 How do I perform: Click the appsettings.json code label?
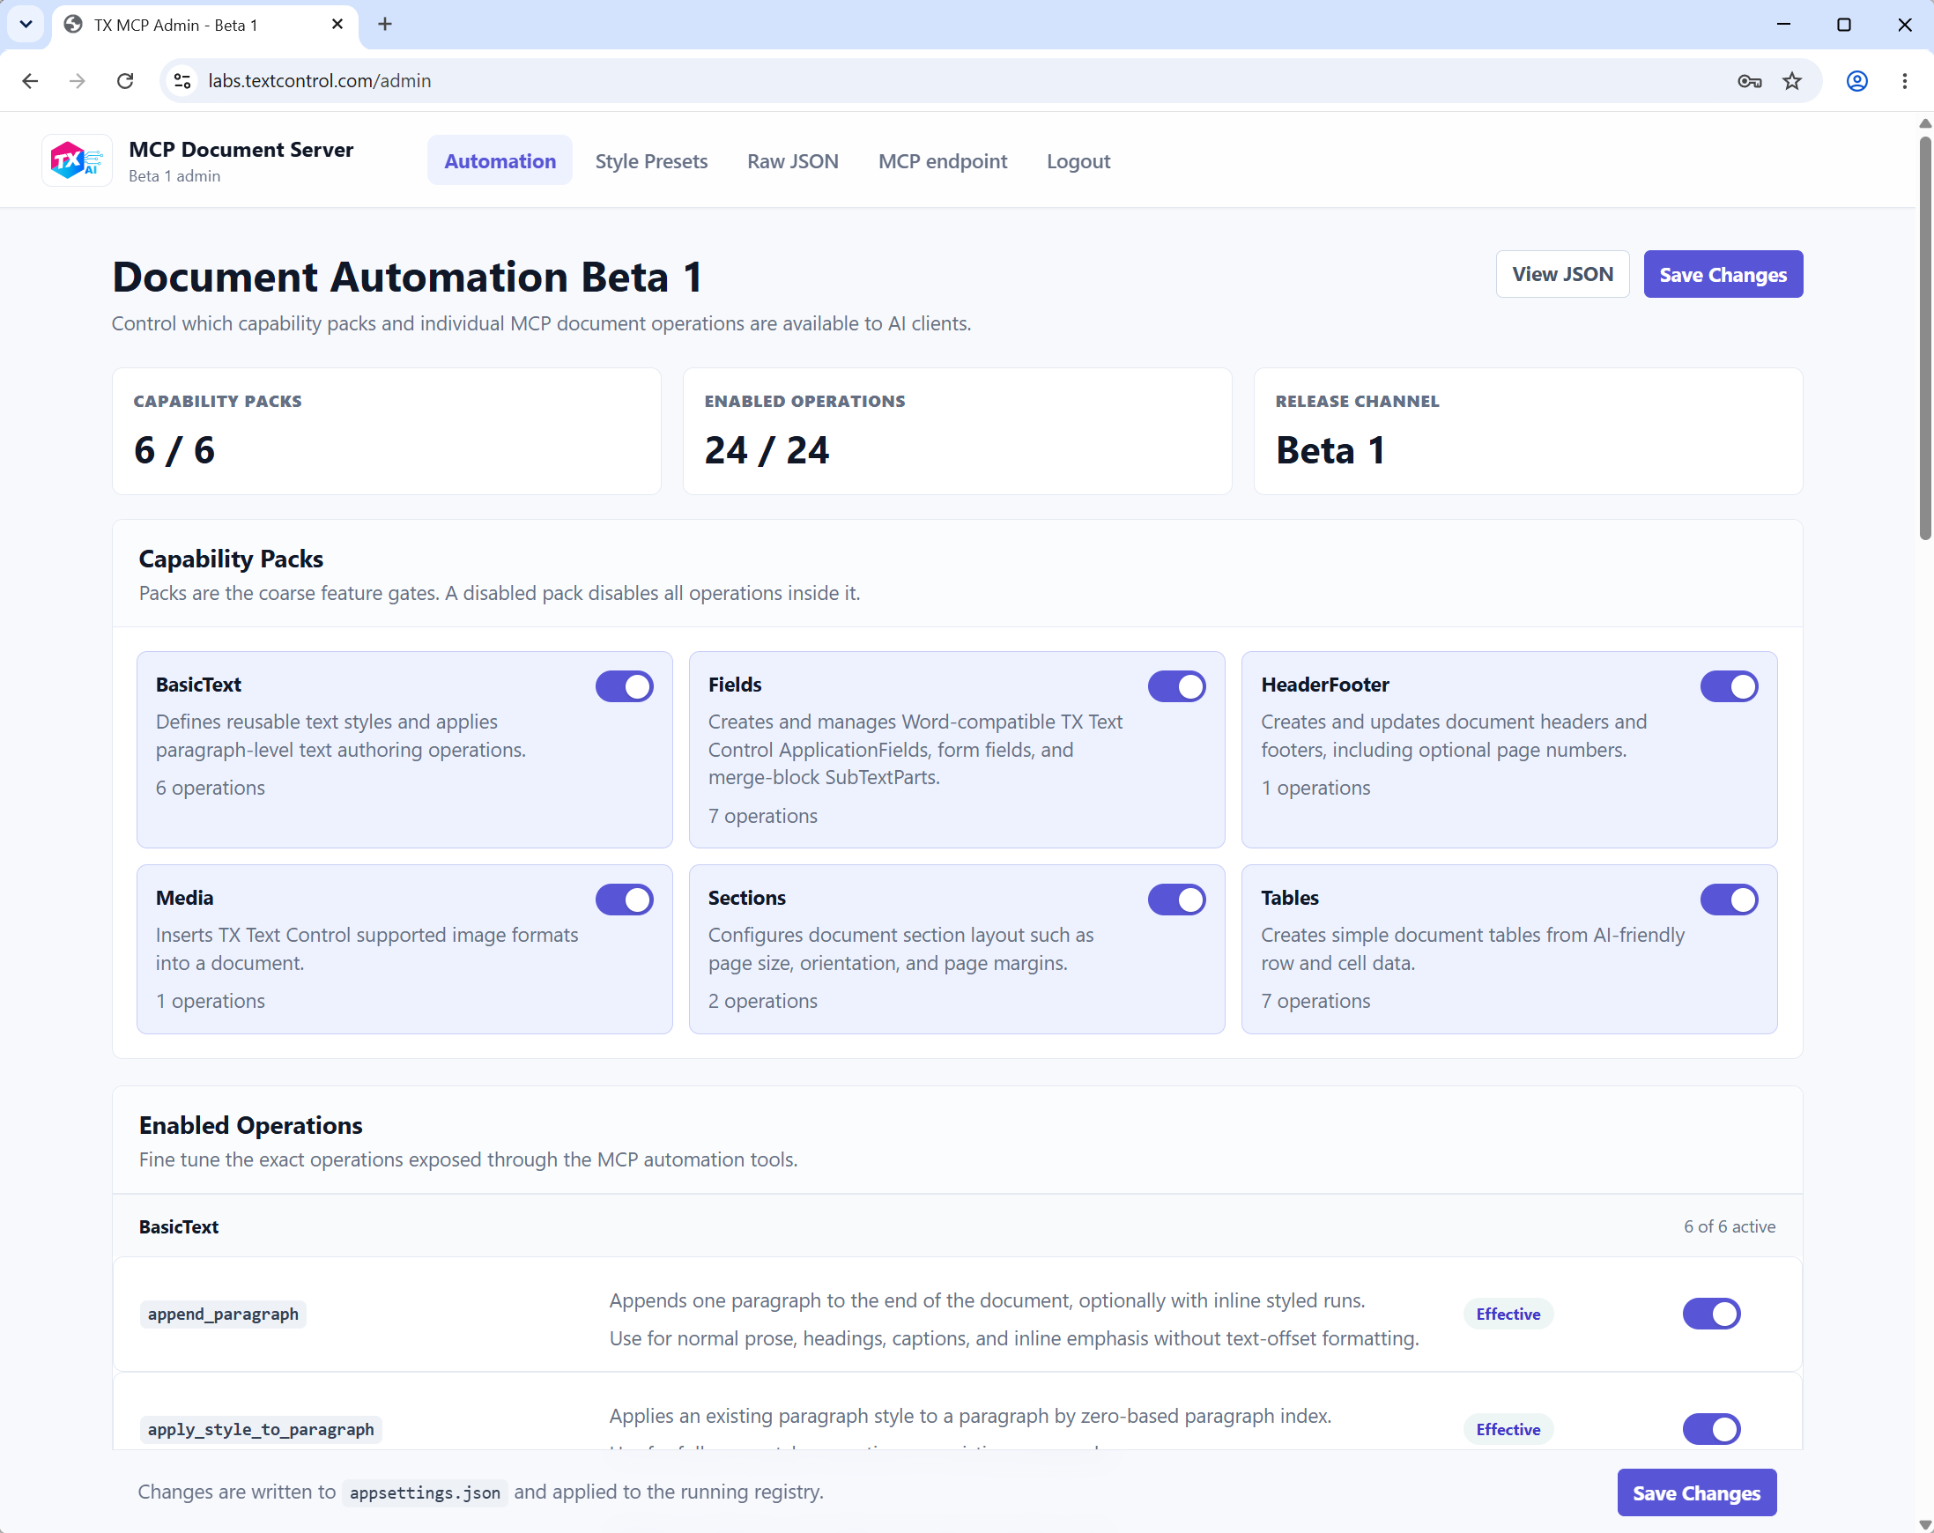426,1492
